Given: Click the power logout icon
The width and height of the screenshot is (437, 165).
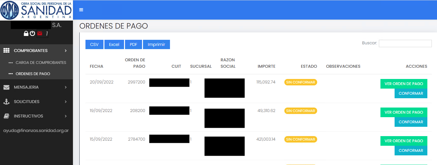Looking at the screenshot, I should tap(32, 33).
